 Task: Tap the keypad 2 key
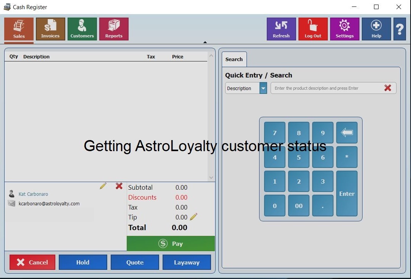299,181
